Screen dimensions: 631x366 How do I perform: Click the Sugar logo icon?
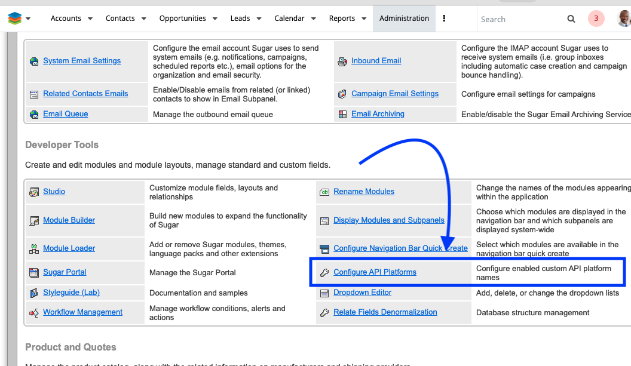point(14,18)
